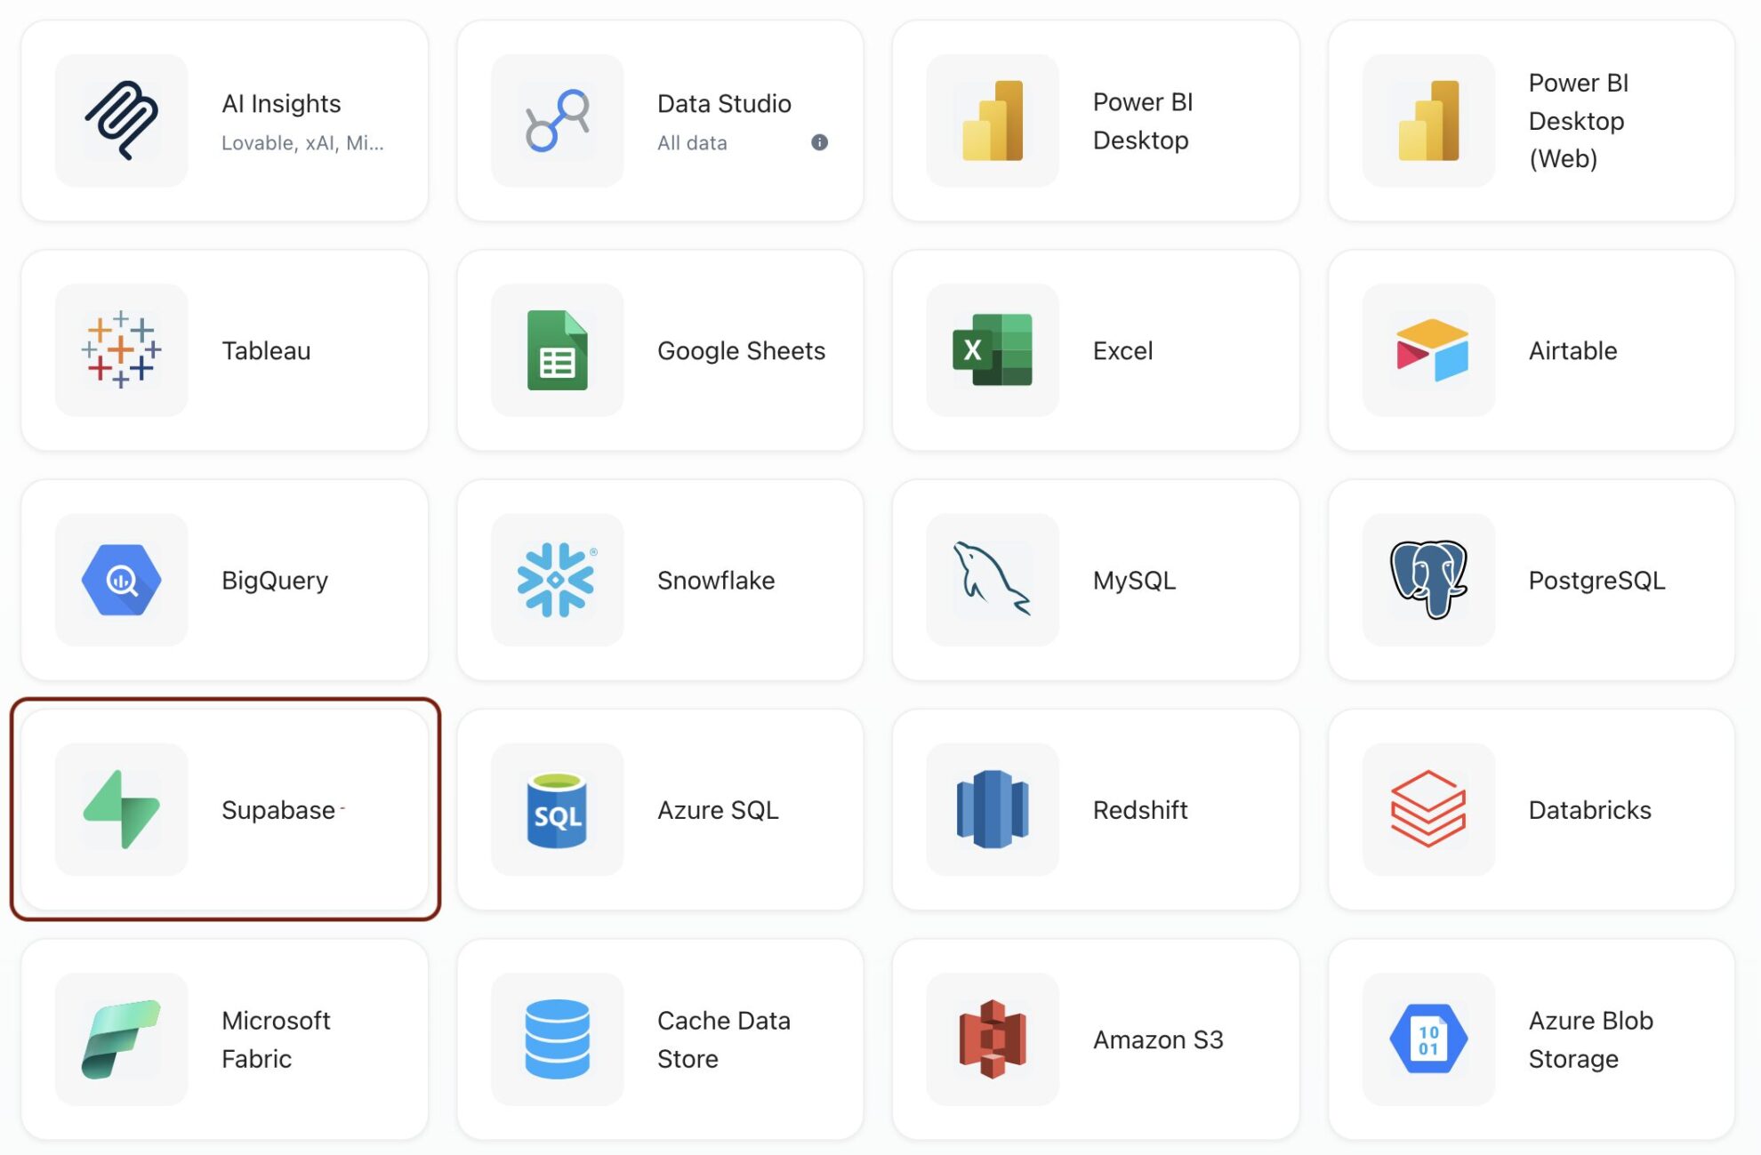
Task: Choose the Databricks stacked layers icon
Action: 1428,810
